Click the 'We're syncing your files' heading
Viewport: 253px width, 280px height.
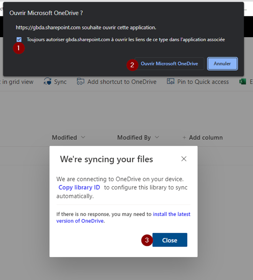[x=106, y=159]
